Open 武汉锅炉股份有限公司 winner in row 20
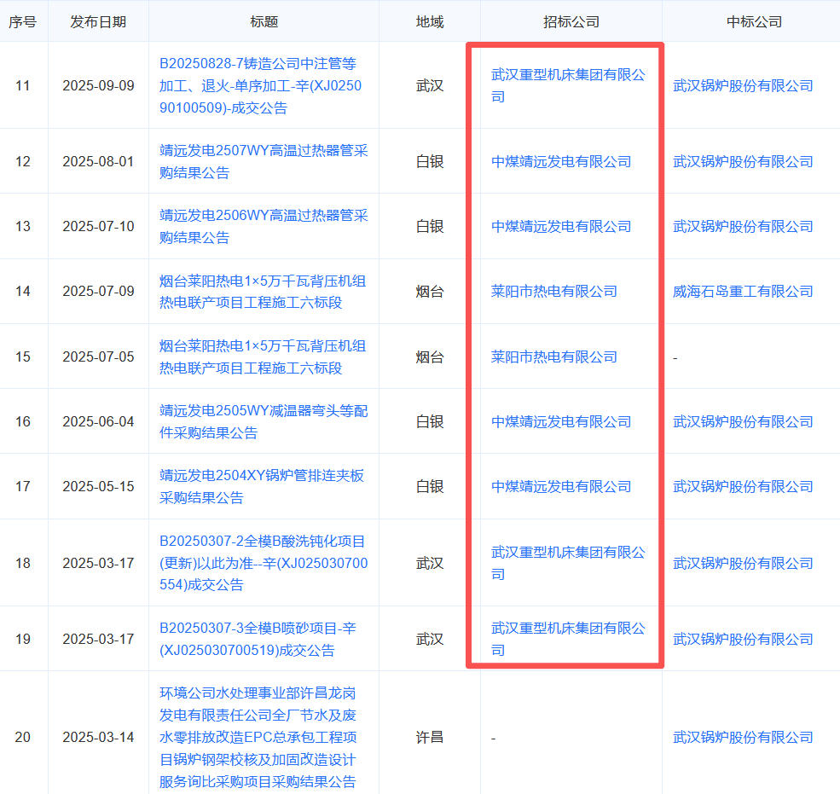Screen dimensions: 840x794 [743, 737]
